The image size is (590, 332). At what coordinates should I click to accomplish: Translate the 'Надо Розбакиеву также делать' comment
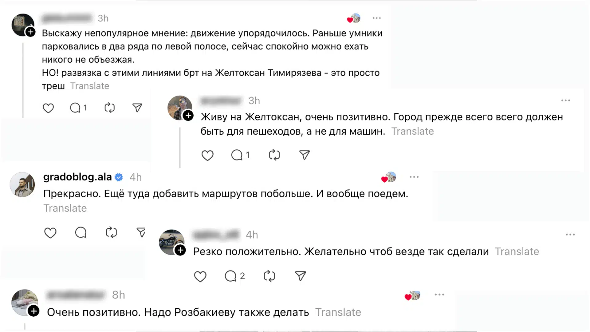click(338, 312)
